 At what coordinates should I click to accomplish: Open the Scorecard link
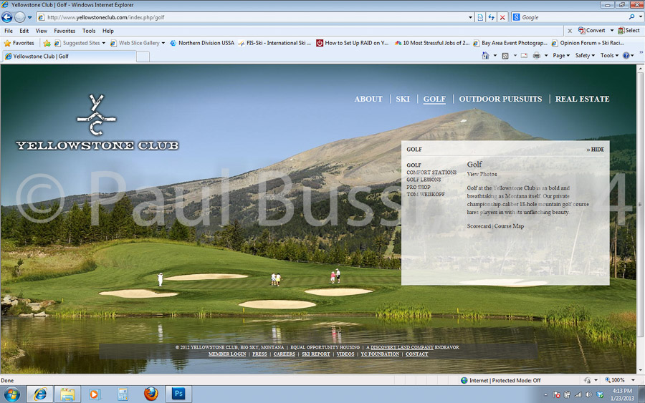479,226
